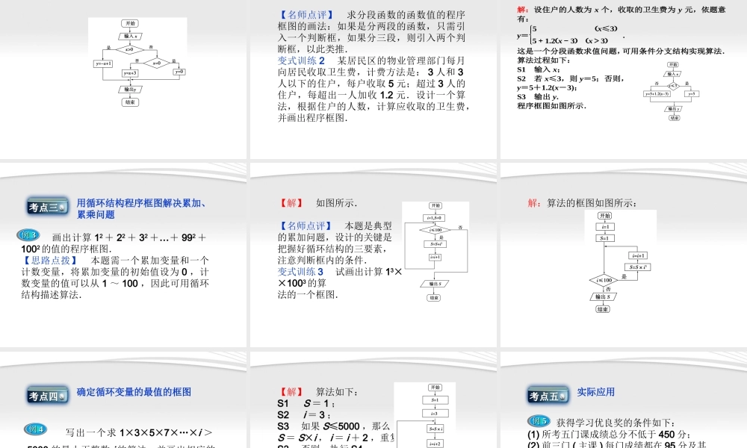Viewport: 747px width, 448px height.
Task: Click the 考点五 badge
Action: tap(548, 396)
